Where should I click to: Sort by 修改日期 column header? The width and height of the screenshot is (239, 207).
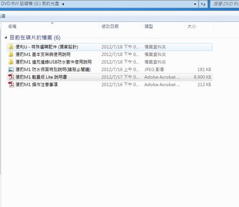[x=110, y=26]
